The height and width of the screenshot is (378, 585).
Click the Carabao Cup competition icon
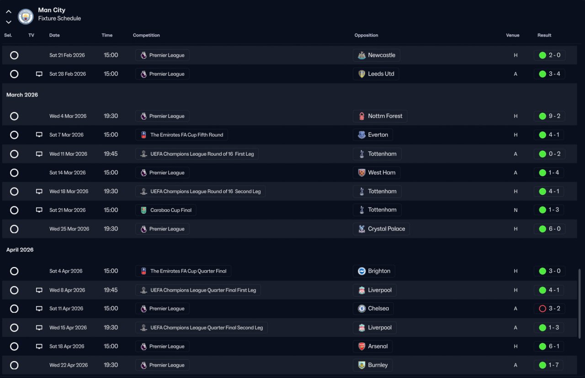(144, 210)
